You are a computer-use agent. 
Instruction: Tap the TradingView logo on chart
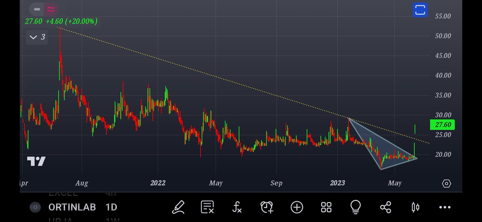pyautogui.click(x=36, y=161)
